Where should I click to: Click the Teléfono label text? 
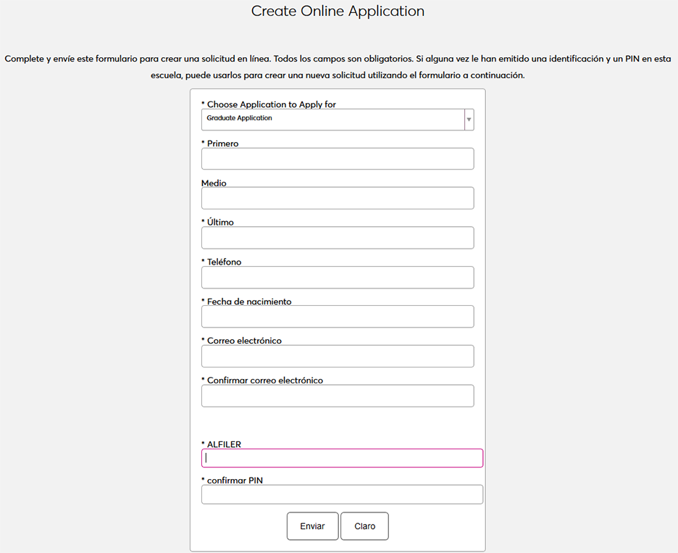(224, 262)
